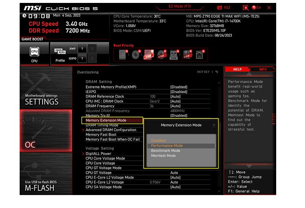Select the optical disc boot priority icon
Viewport: 305px width, 208px height.
point(136,55)
